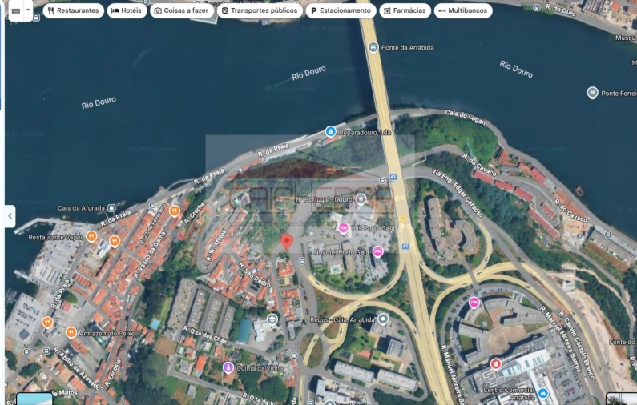Screen dimensions: 637x405
Task: Select the Coisas a fazer chip
Action: click(182, 10)
